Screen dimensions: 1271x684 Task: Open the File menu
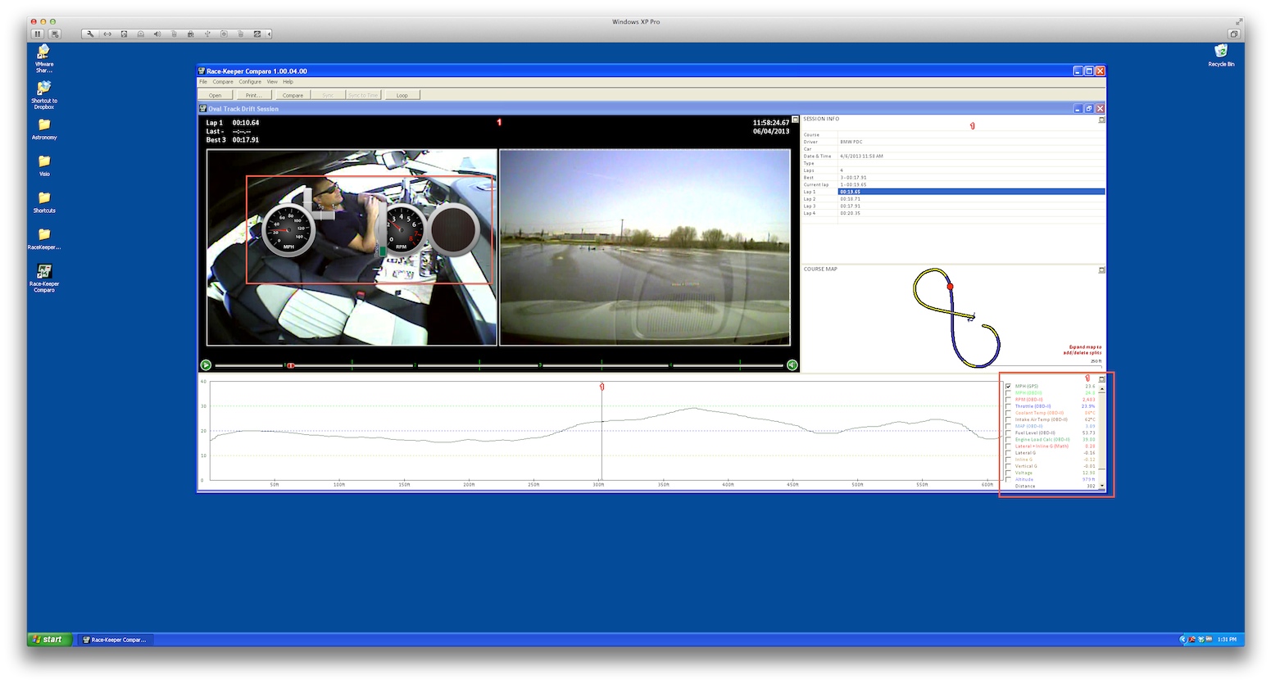(203, 82)
